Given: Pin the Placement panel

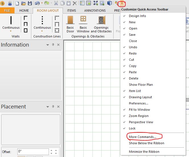Looking at the screenshot, I should point(53,106).
